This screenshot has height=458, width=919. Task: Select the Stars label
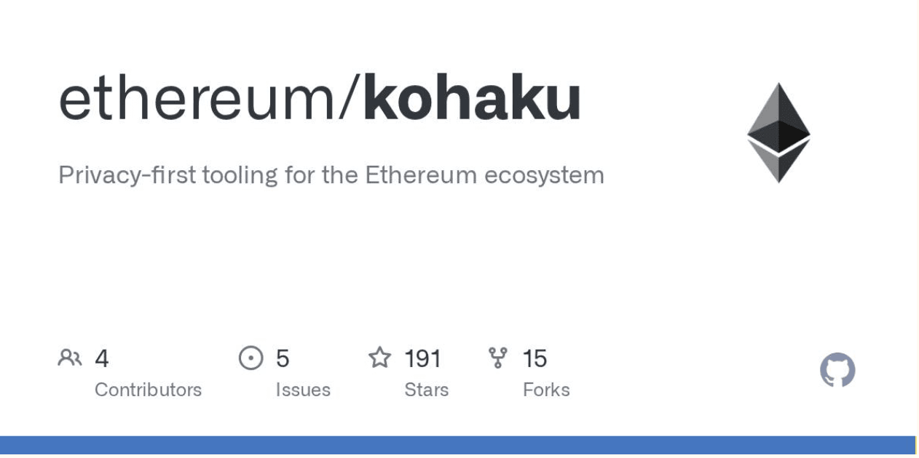point(426,390)
